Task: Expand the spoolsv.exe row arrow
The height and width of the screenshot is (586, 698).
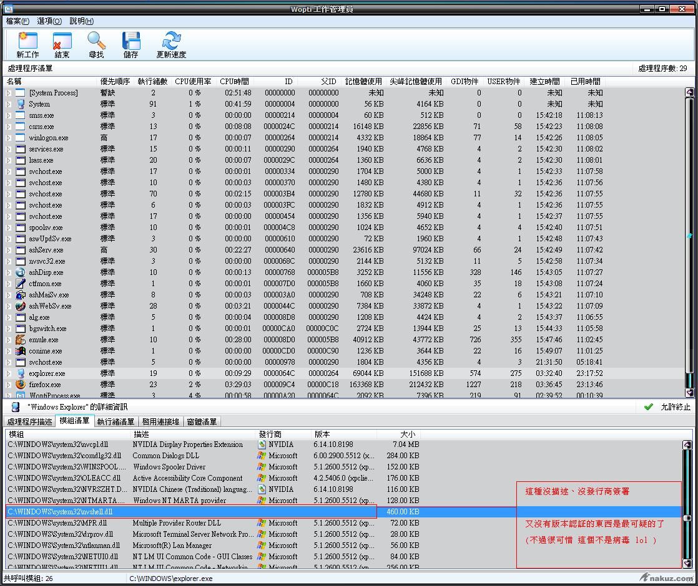Action: 9,228
